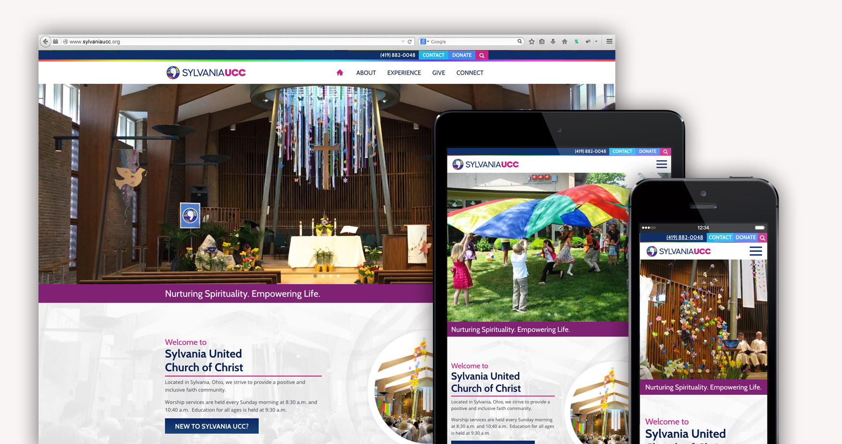
Task: Click the NEW TO SYLVANIA UCC? button
Action: coord(212,426)
